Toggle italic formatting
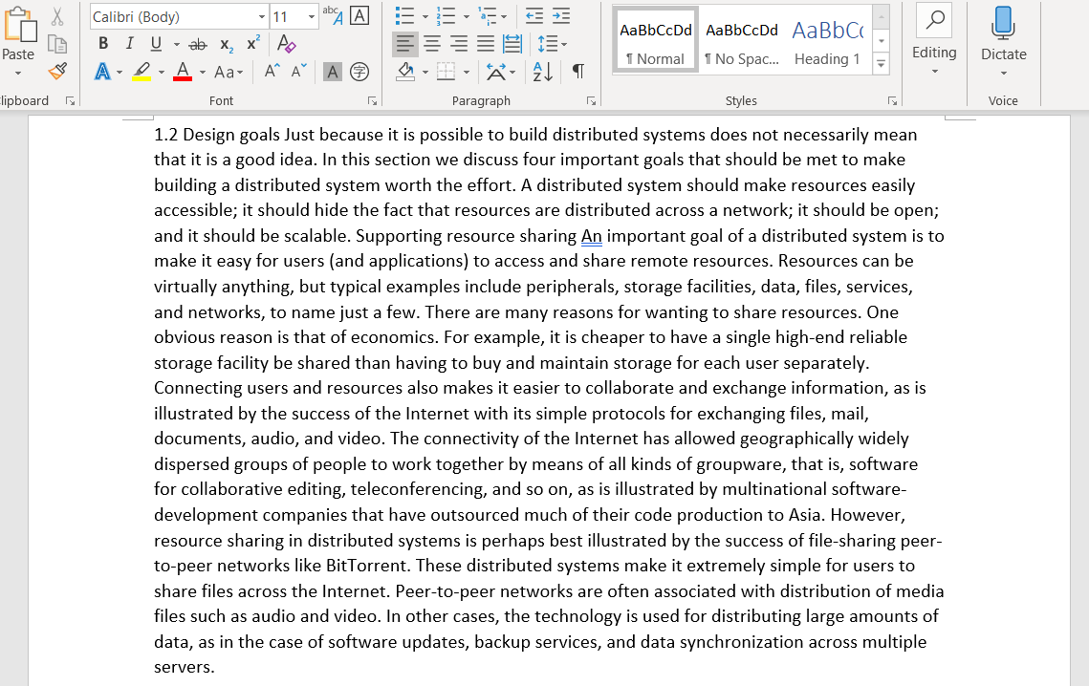The width and height of the screenshot is (1089, 686). pyautogui.click(x=129, y=44)
